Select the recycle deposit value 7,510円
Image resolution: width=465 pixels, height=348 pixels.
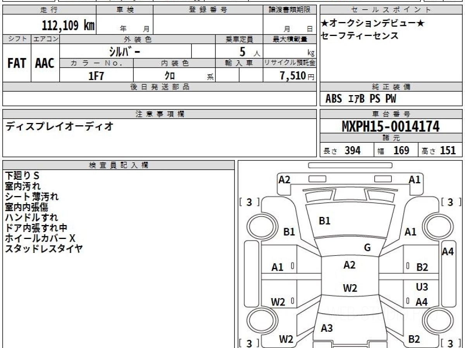(297, 75)
